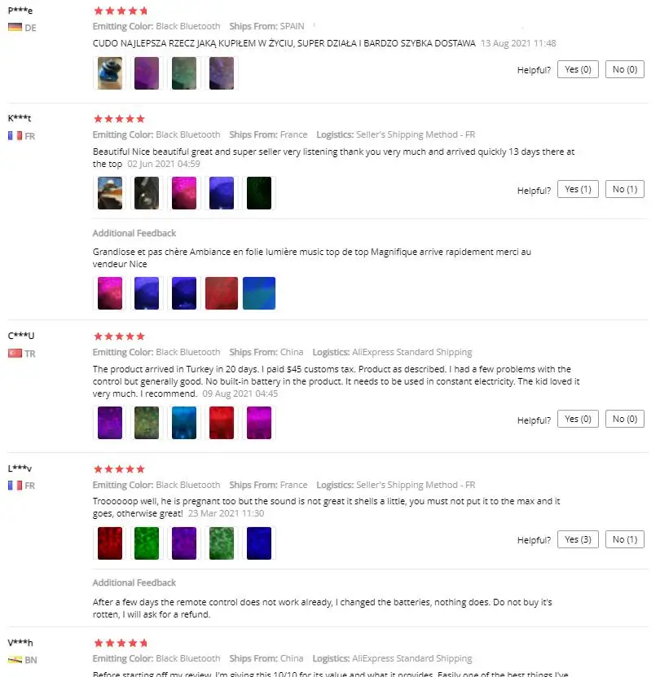Click the star rating on P***e's review

(x=120, y=11)
